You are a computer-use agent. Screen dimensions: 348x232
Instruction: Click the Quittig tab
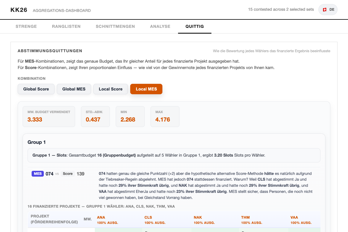195,26
